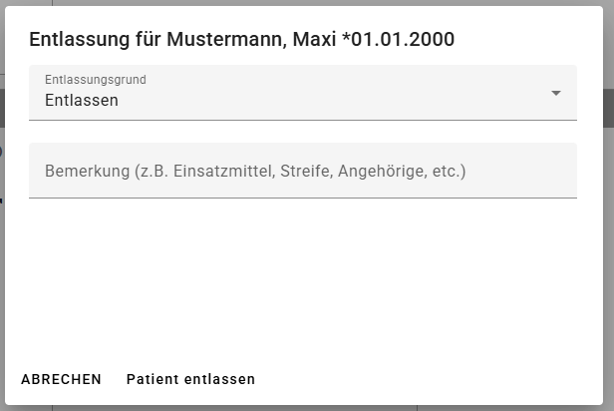The height and width of the screenshot is (411, 614).
Task: Focus the remark field with Einsatzmittel placeholder
Action: tap(255, 171)
